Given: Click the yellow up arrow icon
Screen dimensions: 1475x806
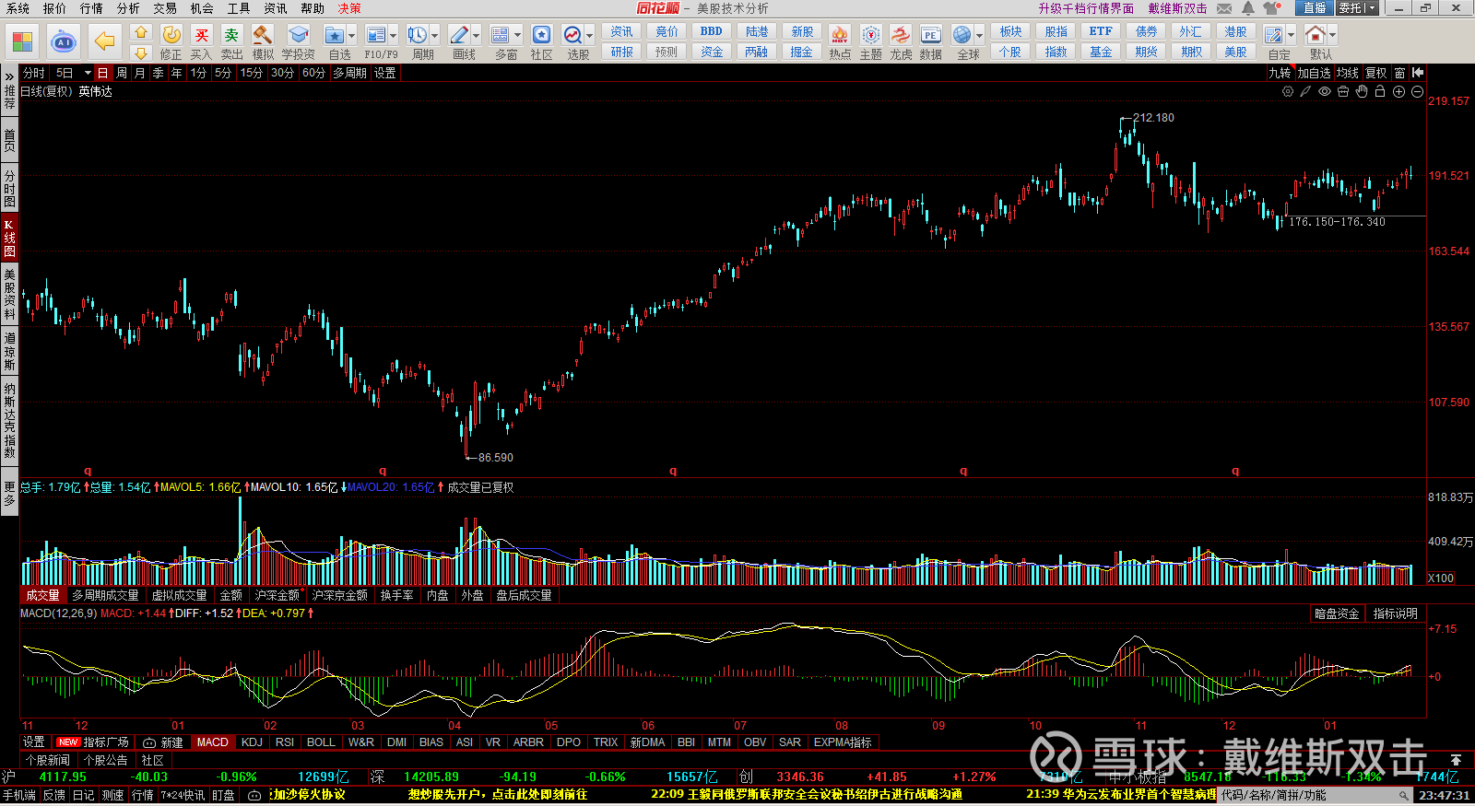Looking at the screenshot, I should pos(140,32).
